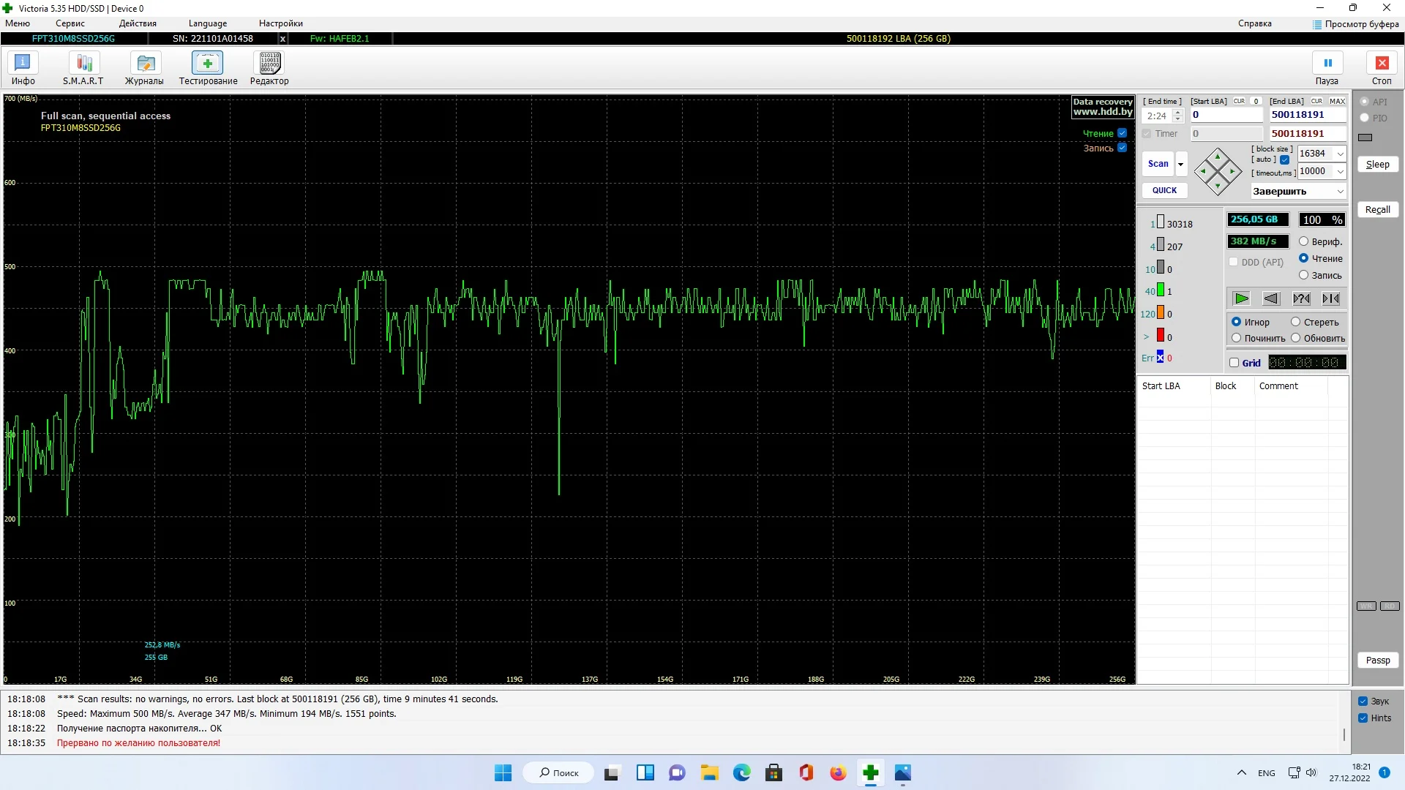Screen dimensions: 1405x790
Task: Open Victoria app from Windows taskbar
Action: (x=870, y=773)
